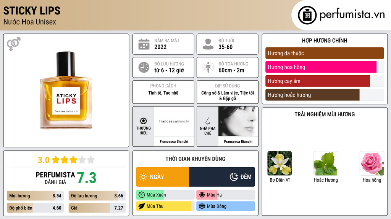Screen dimensions: 391x219
Task: Click the Mùa Hạ season bar
Action: tap(226, 195)
